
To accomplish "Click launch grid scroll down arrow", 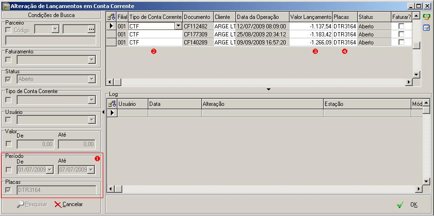I will tap(416, 75).
